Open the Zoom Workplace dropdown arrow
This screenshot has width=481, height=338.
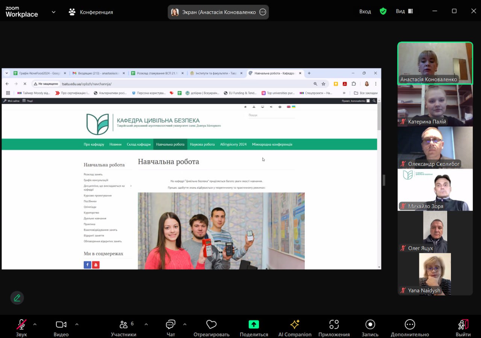point(53,12)
